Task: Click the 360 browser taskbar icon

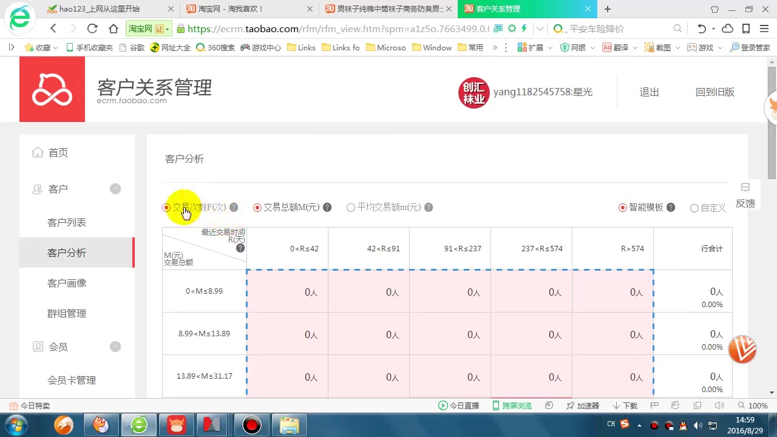Action: point(139,425)
